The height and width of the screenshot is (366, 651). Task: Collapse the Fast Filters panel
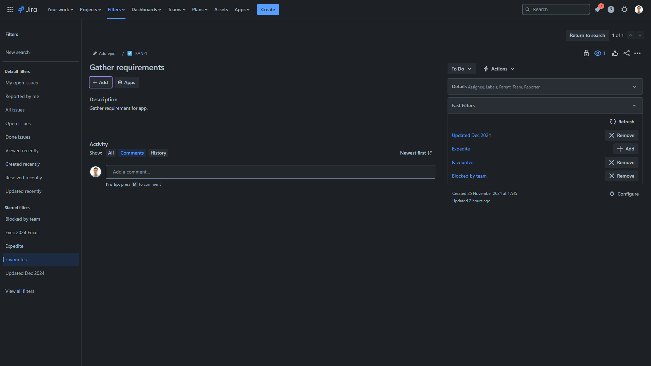click(x=634, y=105)
